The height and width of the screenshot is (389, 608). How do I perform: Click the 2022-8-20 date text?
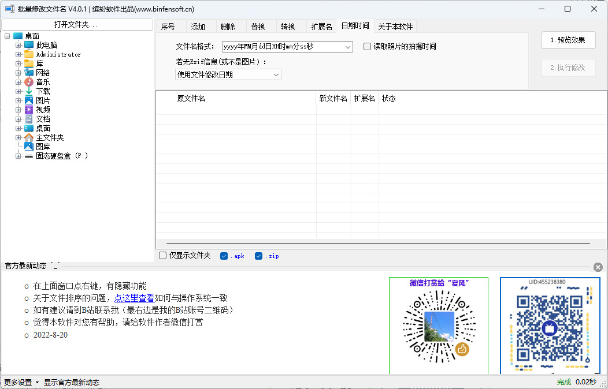click(x=50, y=335)
